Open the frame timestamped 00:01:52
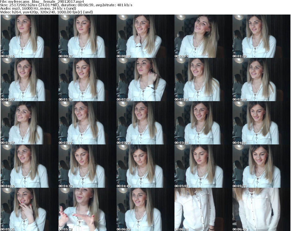 [88, 79]
